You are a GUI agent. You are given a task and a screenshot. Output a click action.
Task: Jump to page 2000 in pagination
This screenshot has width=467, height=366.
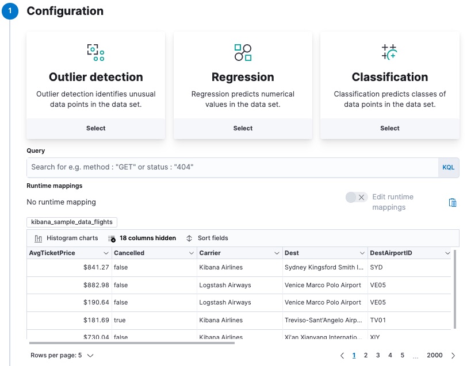435,355
